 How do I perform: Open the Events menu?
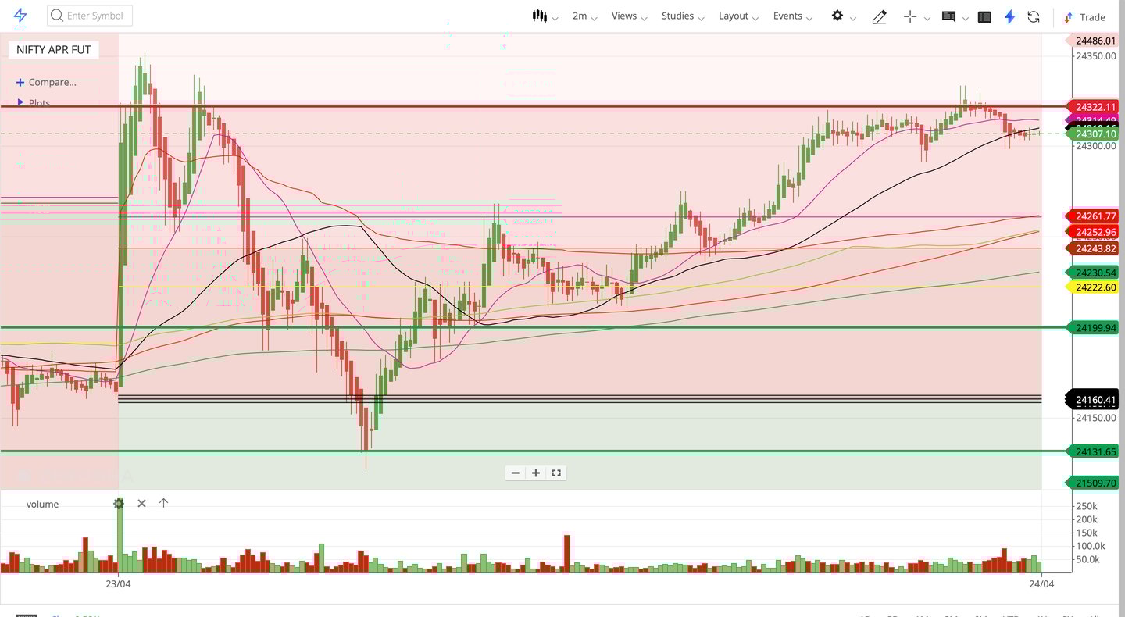(793, 16)
